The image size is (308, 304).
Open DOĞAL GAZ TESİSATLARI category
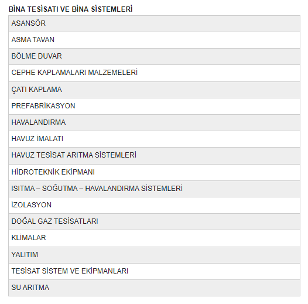pos(154,221)
